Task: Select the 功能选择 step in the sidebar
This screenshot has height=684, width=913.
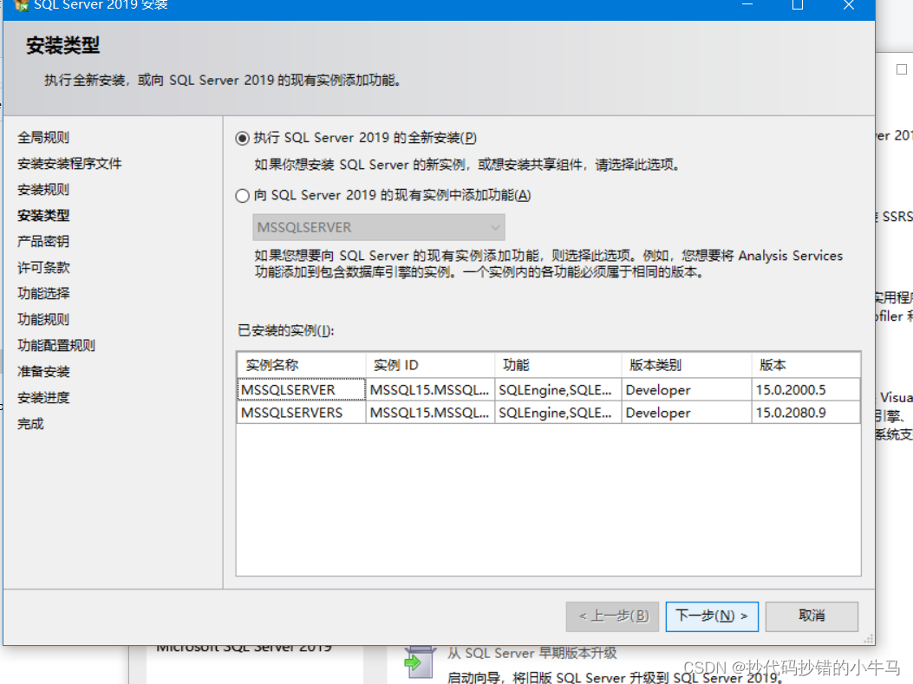Action: 43,293
